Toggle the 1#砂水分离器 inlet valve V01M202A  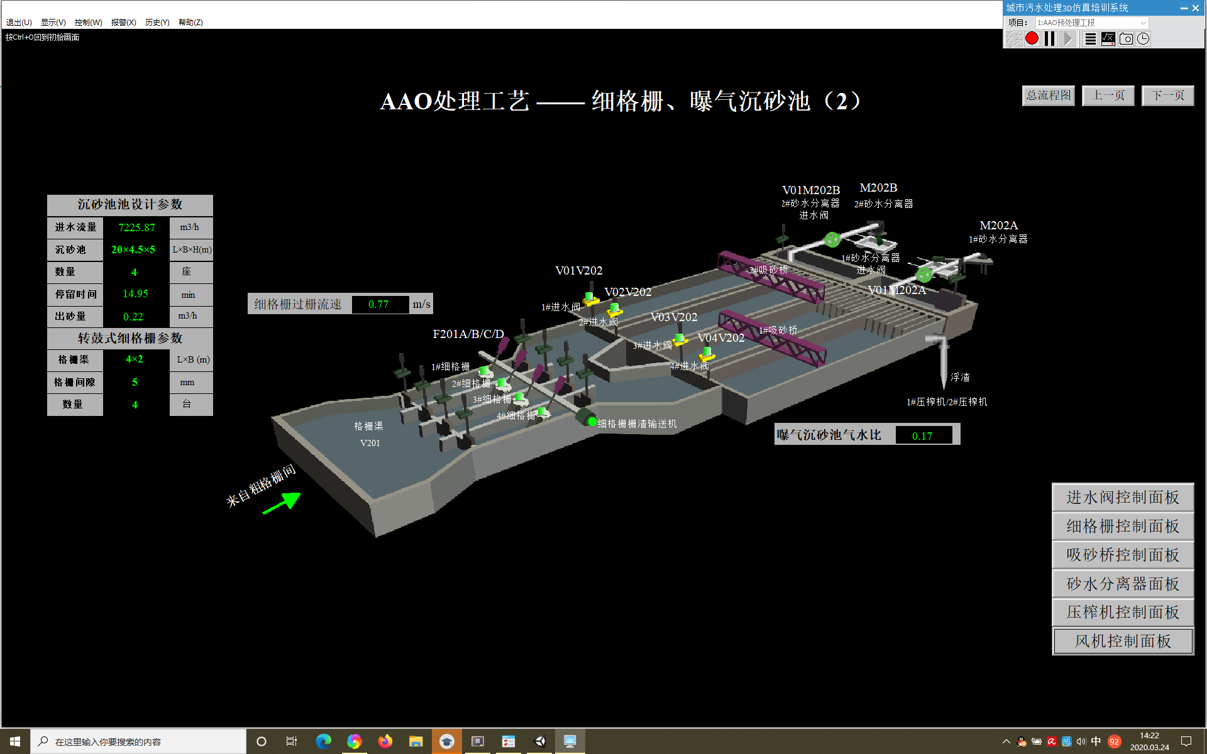point(923,275)
